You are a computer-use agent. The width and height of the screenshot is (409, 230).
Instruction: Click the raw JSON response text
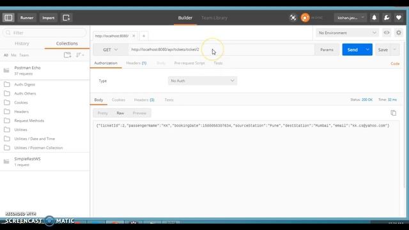[x=243, y=126]
